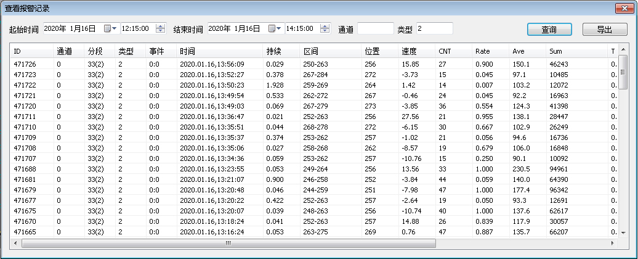638x259 pixels.
Task: Select row with ID 471681
Action: [315, 179]
